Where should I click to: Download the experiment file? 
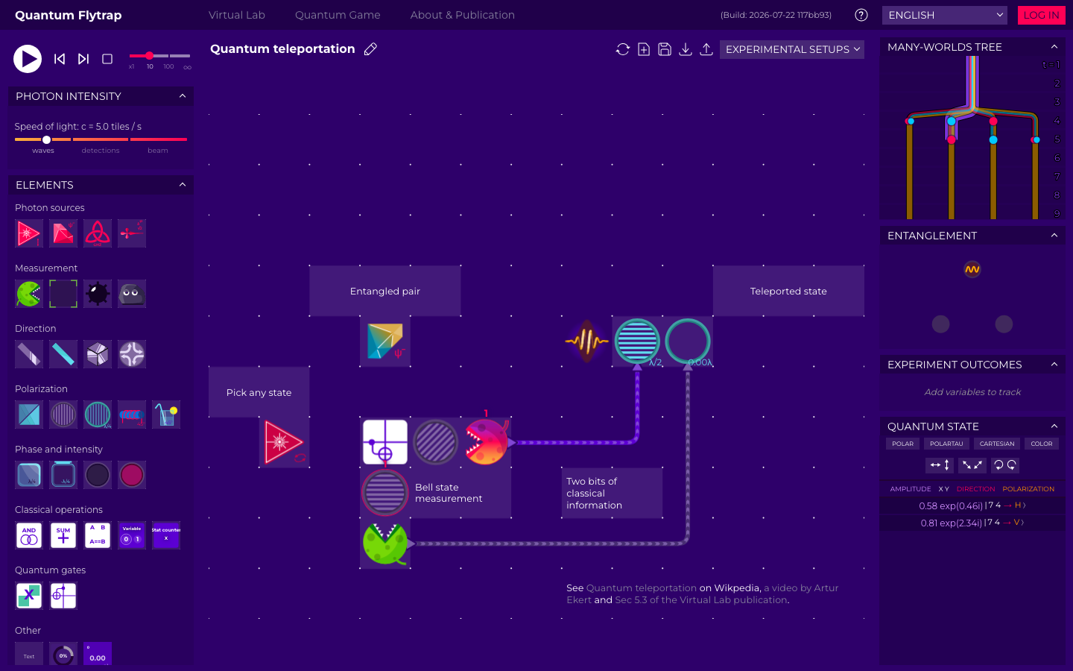(686, 49)
